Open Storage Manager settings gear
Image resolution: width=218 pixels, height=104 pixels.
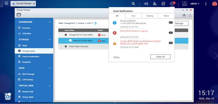click(184, 15)
